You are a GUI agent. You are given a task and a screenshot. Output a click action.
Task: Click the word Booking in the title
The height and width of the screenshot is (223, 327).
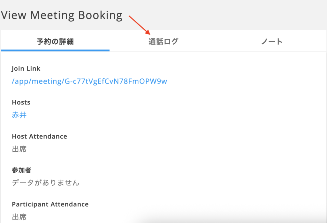pyautogui.click(x=101, y=15)
